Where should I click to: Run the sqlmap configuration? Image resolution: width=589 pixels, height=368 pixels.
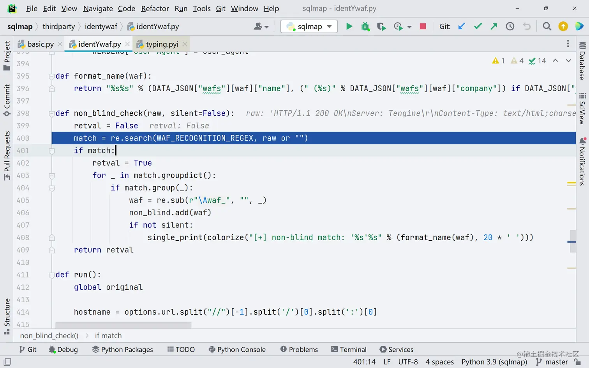tap(349, 26)
